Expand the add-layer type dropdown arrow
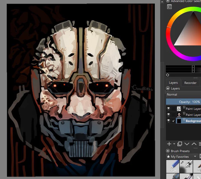 [x=174, y=144]
